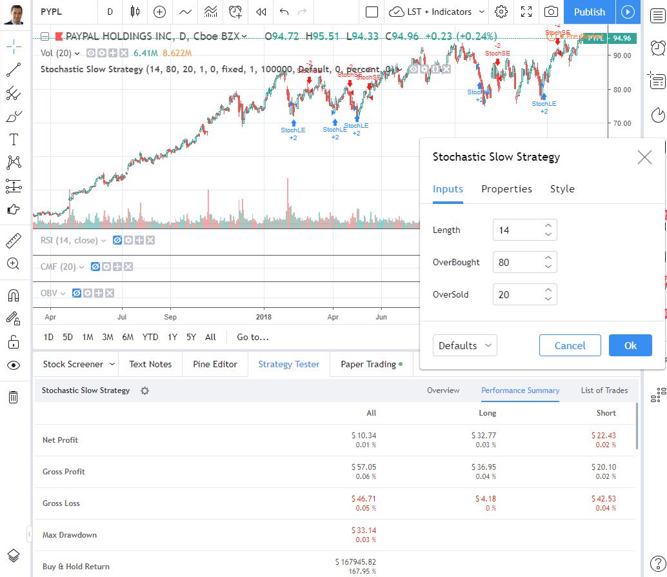Open chart settings gear in top toolbar
This screenshot has width=667, height=577.
point(501,12)
